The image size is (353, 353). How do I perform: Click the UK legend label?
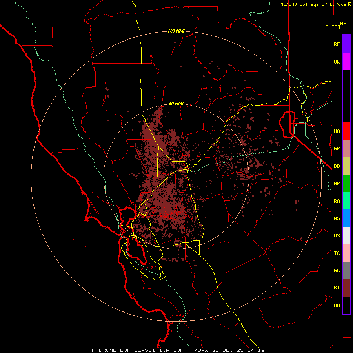(x=337, y=62)
